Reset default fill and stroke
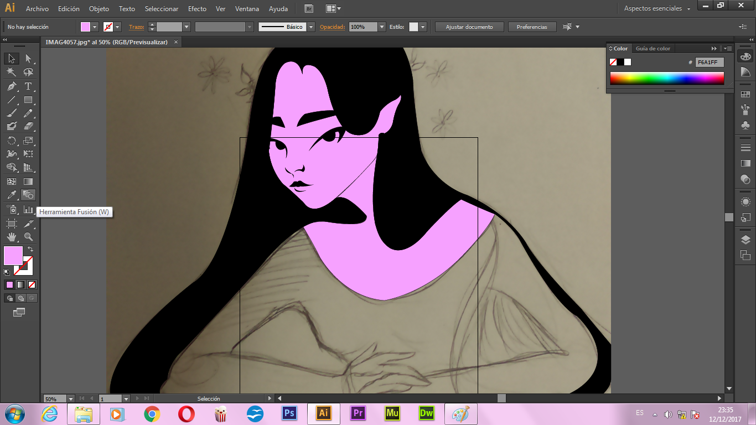The height and width of the screenshot is (425, 756). click(7, 272)
